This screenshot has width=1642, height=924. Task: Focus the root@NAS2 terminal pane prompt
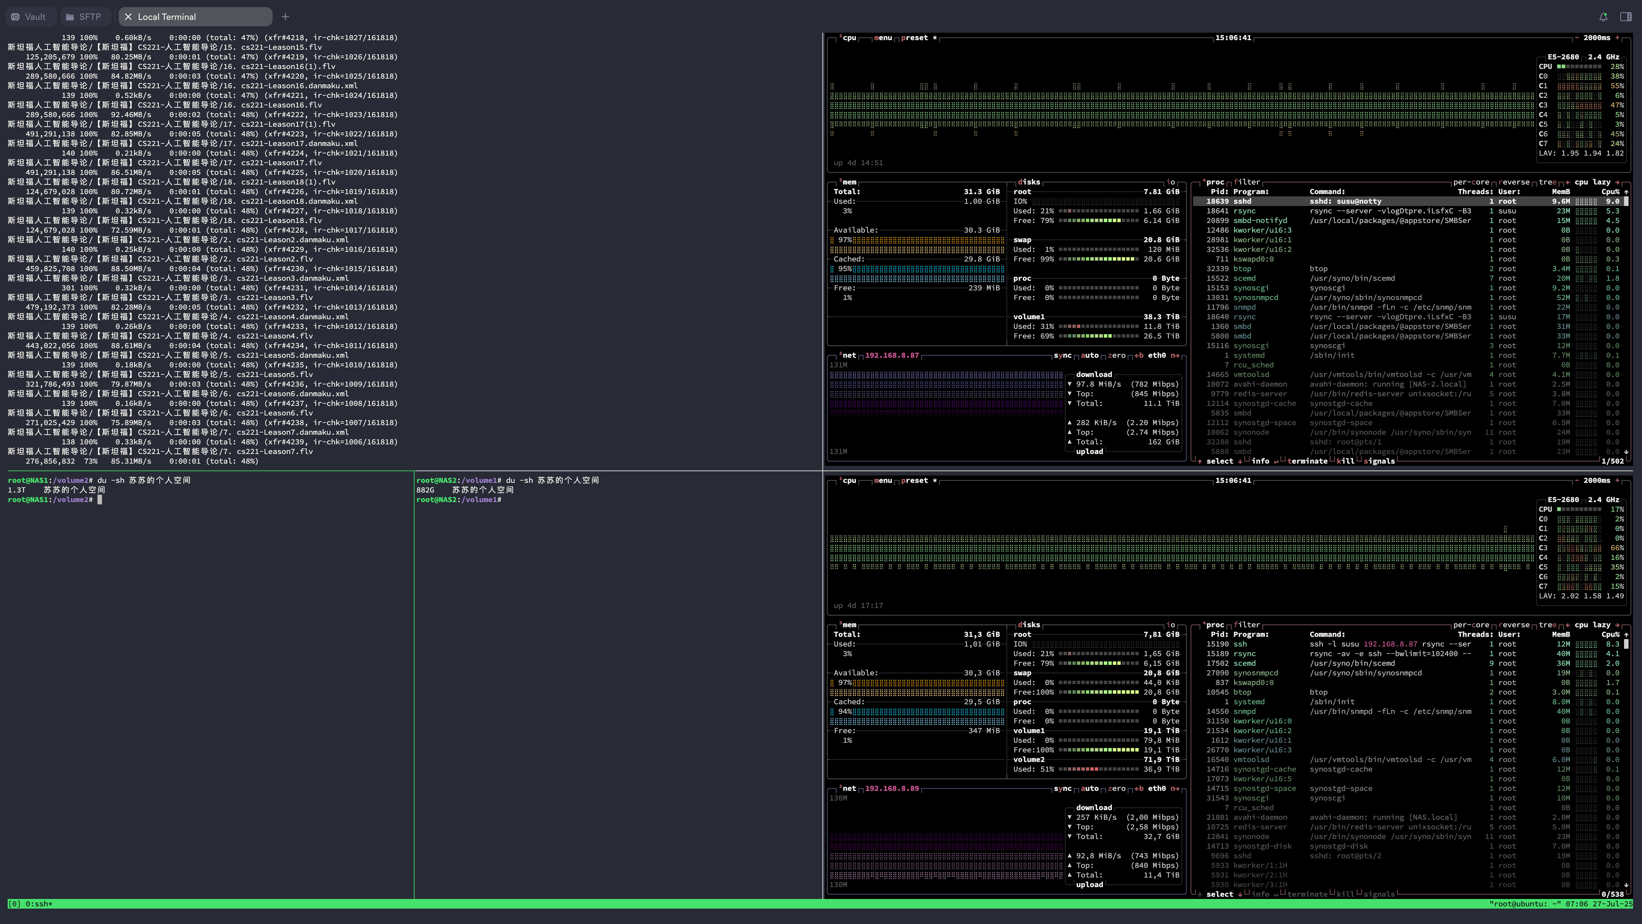tap(460, 499)
